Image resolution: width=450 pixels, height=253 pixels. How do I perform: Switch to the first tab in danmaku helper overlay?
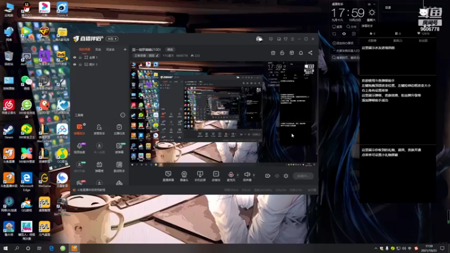[372, 40]
